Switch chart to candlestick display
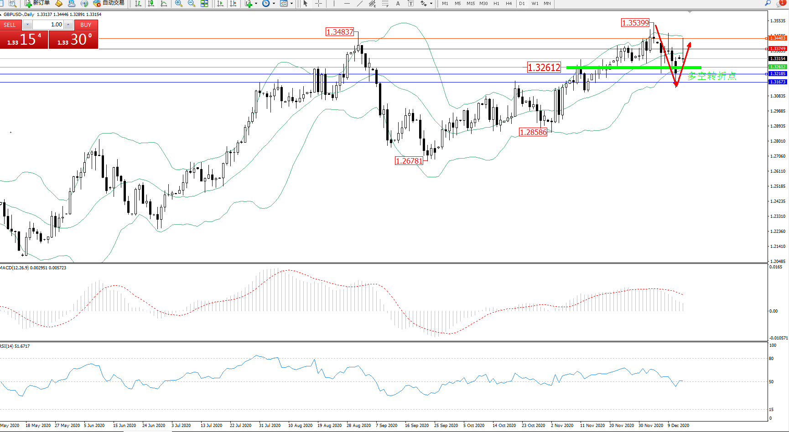 [151, 4]
